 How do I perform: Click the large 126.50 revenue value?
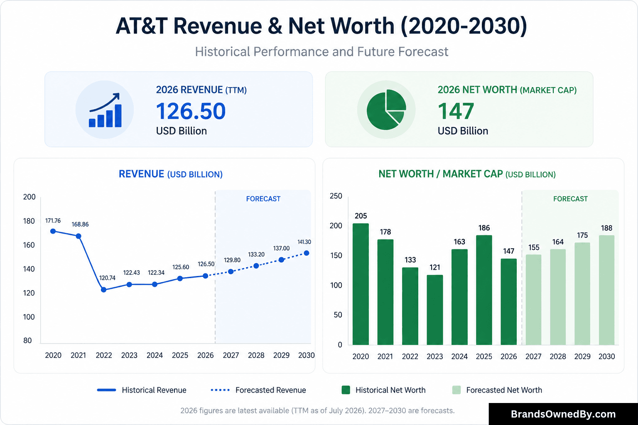click(x=191, y=111)
